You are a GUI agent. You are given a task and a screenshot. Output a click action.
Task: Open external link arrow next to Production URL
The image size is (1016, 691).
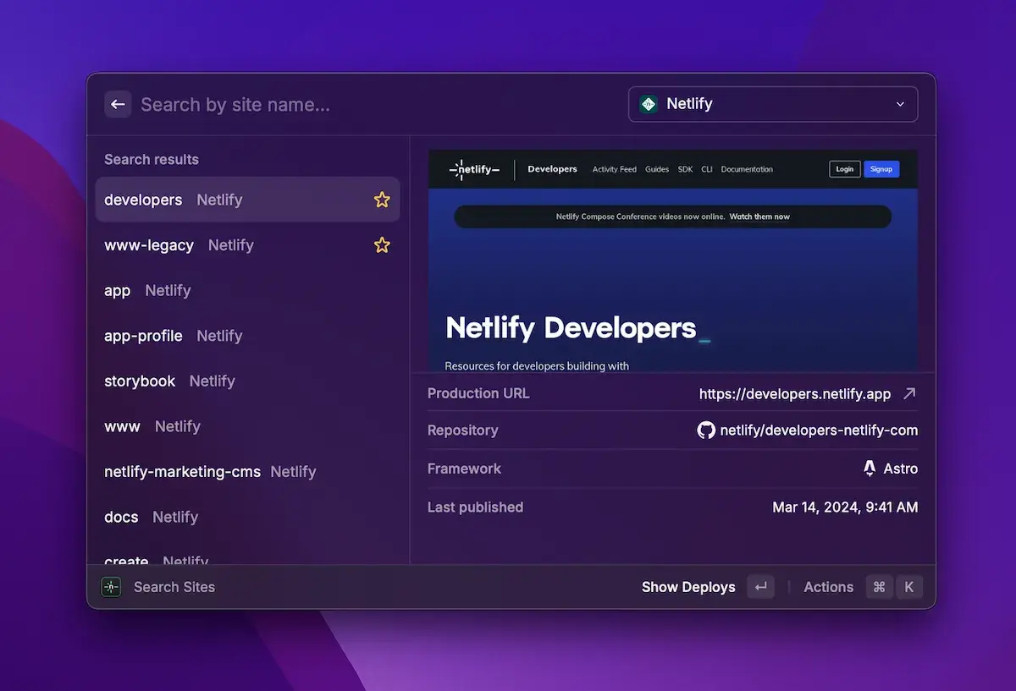909,393
